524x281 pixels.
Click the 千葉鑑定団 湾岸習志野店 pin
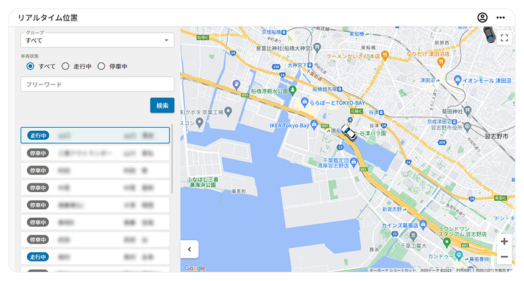[353, 162]
